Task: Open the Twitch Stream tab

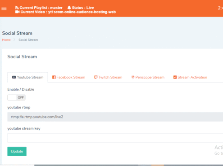Action: tap(108, 77)
